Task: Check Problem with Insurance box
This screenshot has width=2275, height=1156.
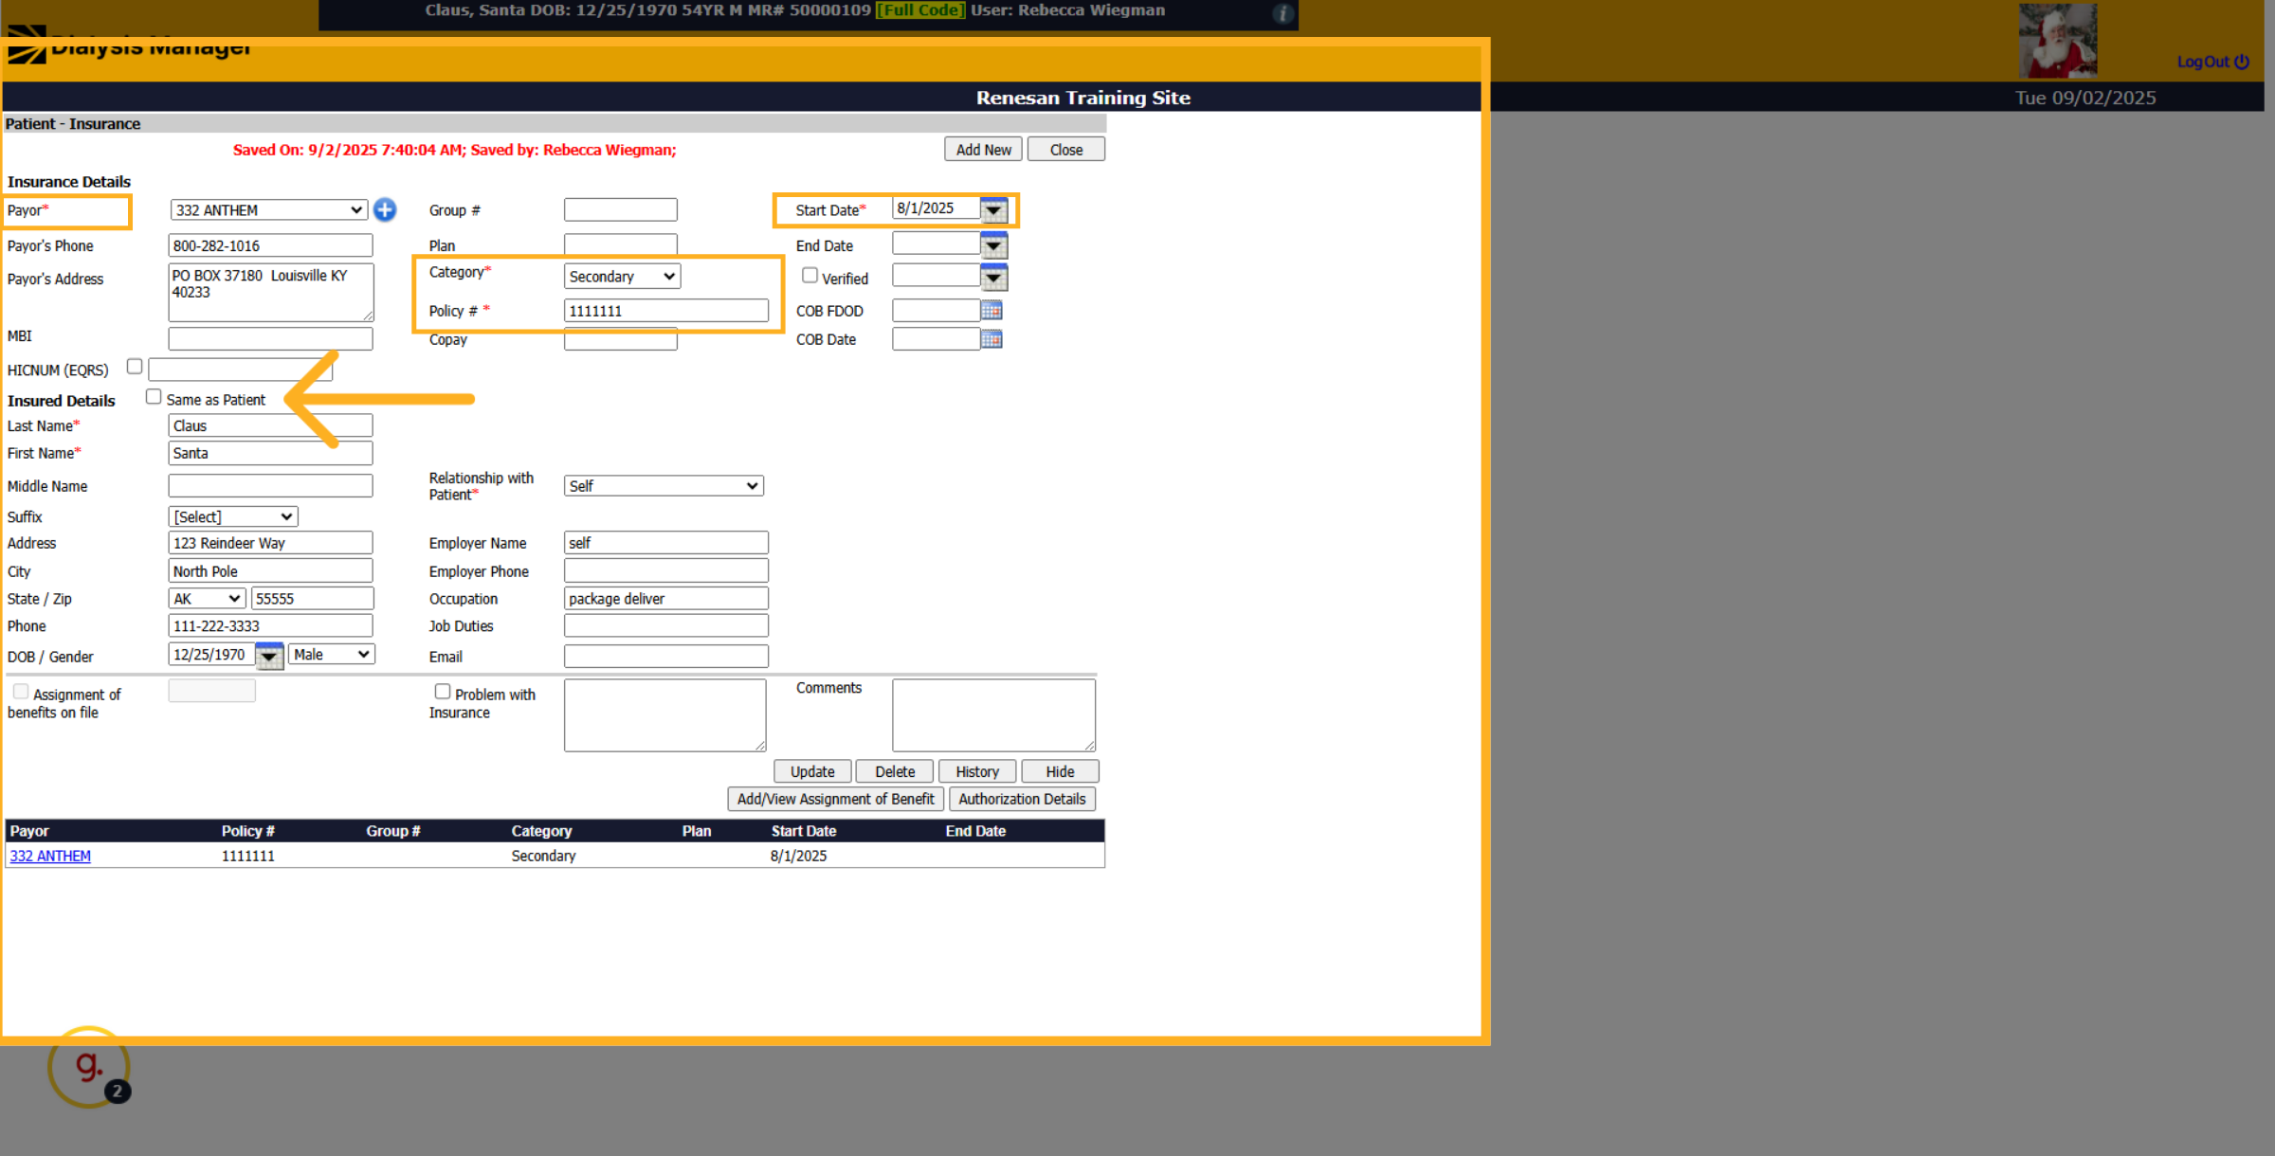Action: coord(442,691)
